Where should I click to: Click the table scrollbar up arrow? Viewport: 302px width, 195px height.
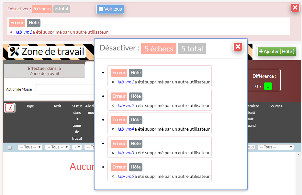[x=298, y=155]
